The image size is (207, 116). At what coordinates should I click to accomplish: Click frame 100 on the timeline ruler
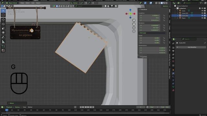[x=69, y=110]
